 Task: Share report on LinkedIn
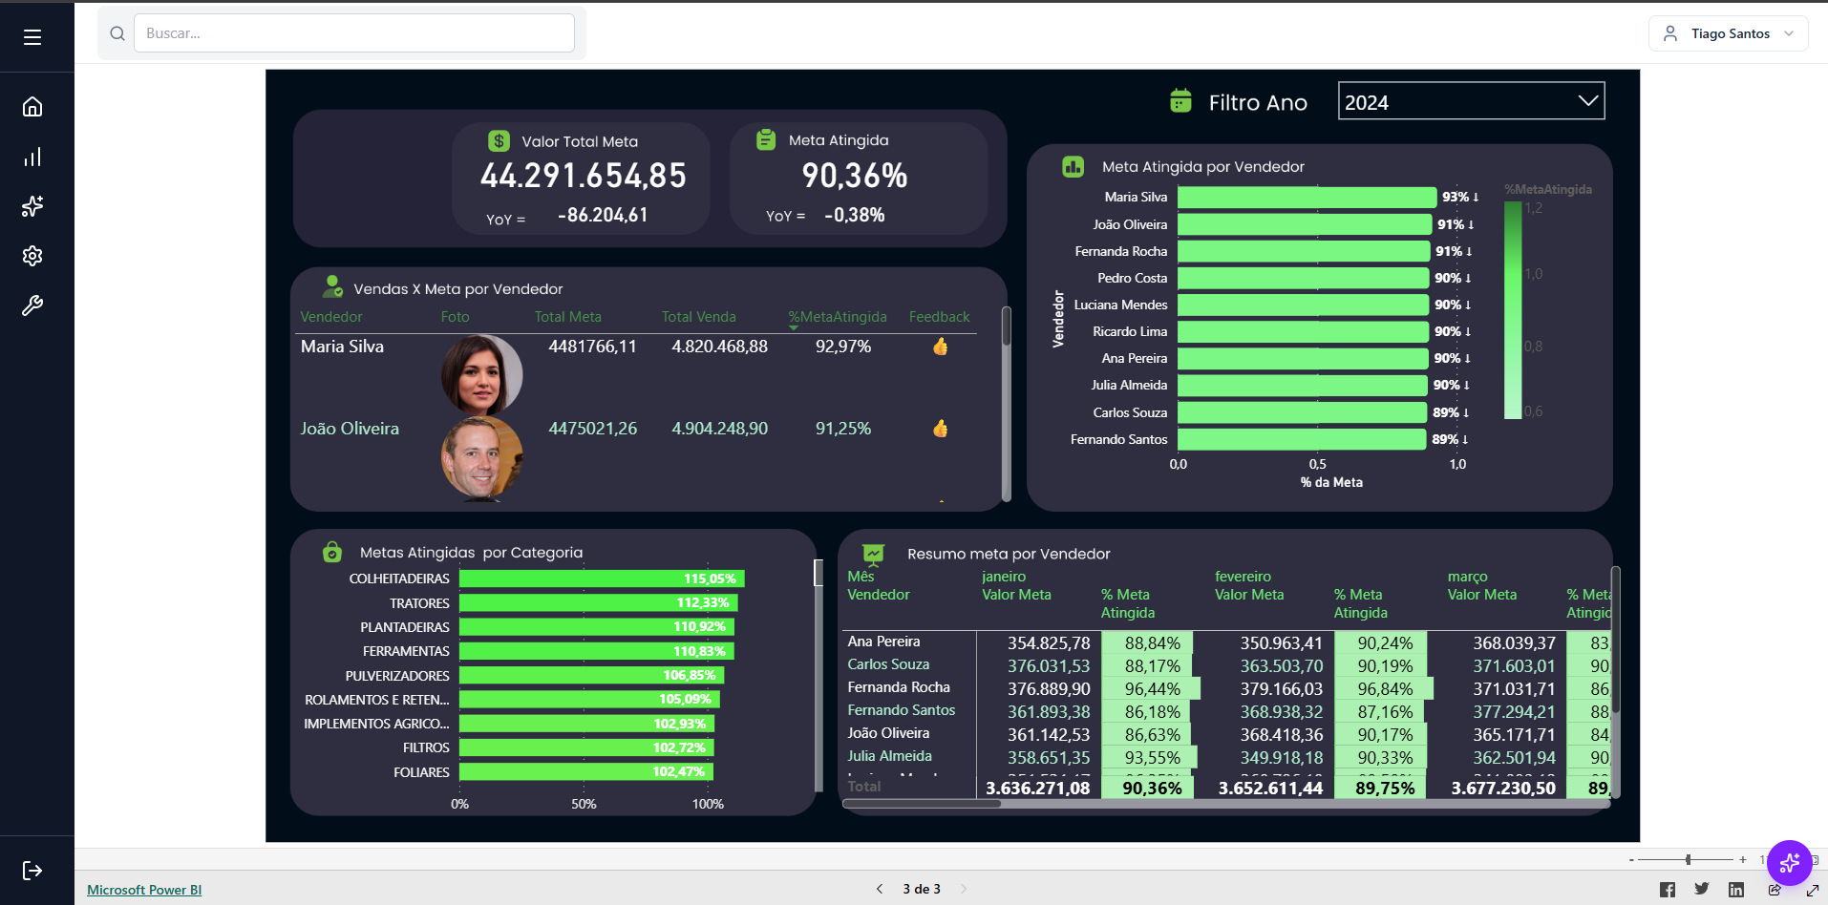point(1736,890)
